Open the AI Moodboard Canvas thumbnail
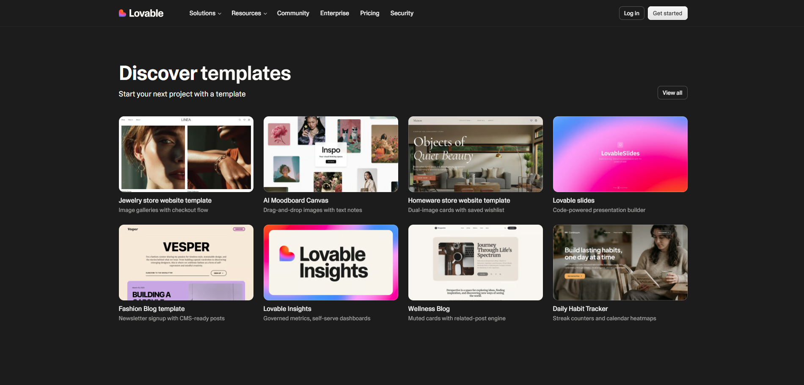Image resolution: width=804 pixels, height=385 pixels. (331, 154)
